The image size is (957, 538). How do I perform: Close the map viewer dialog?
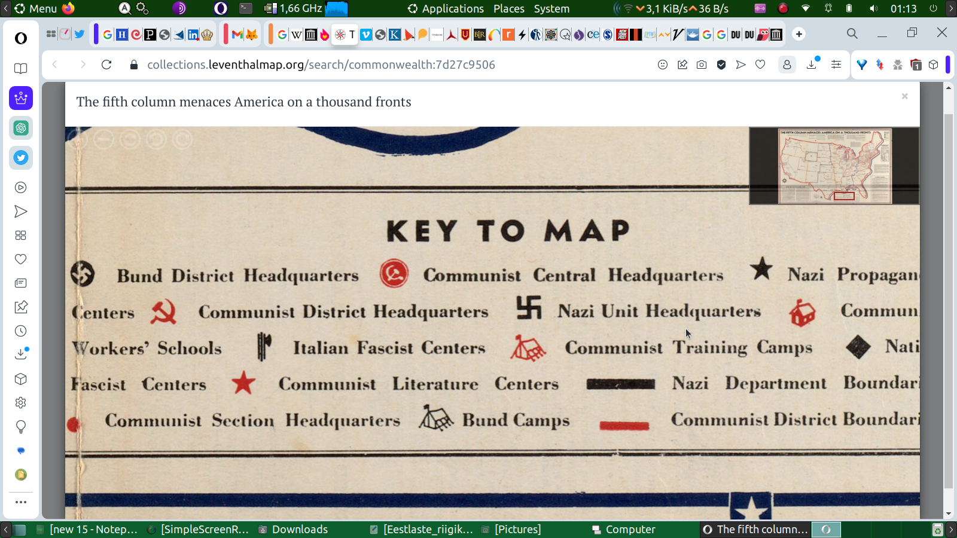click(905, 96)
